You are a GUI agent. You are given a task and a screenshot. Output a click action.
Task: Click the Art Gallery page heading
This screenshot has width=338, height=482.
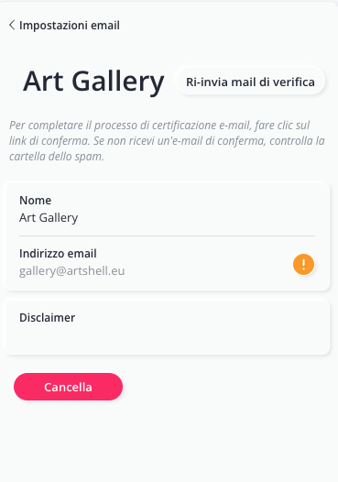[x=93, y=82]
